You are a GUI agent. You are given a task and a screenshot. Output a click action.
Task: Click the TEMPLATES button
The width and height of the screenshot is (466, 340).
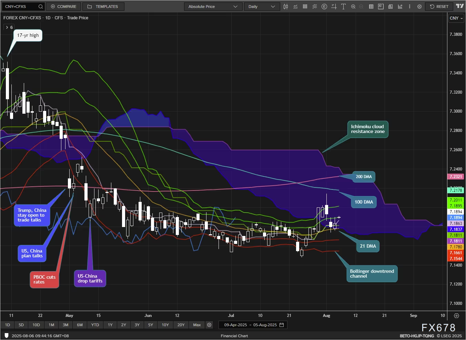[x=103, y=7]
